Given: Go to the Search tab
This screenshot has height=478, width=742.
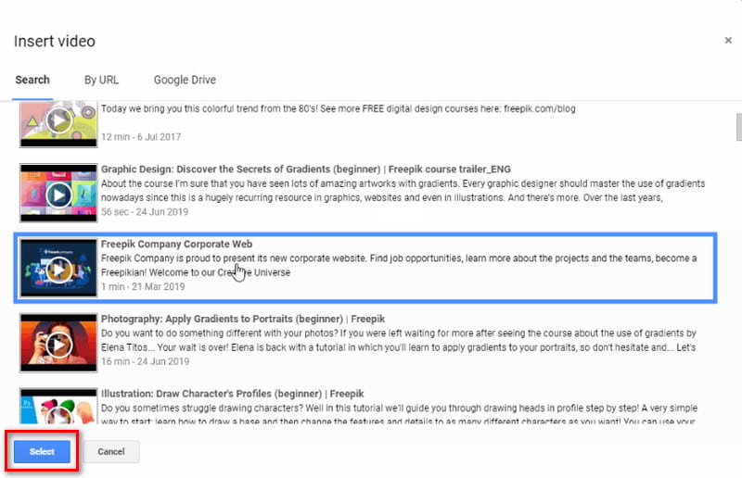Looking at the screenshot, I should pyautogui.click(x=32, y=80).
